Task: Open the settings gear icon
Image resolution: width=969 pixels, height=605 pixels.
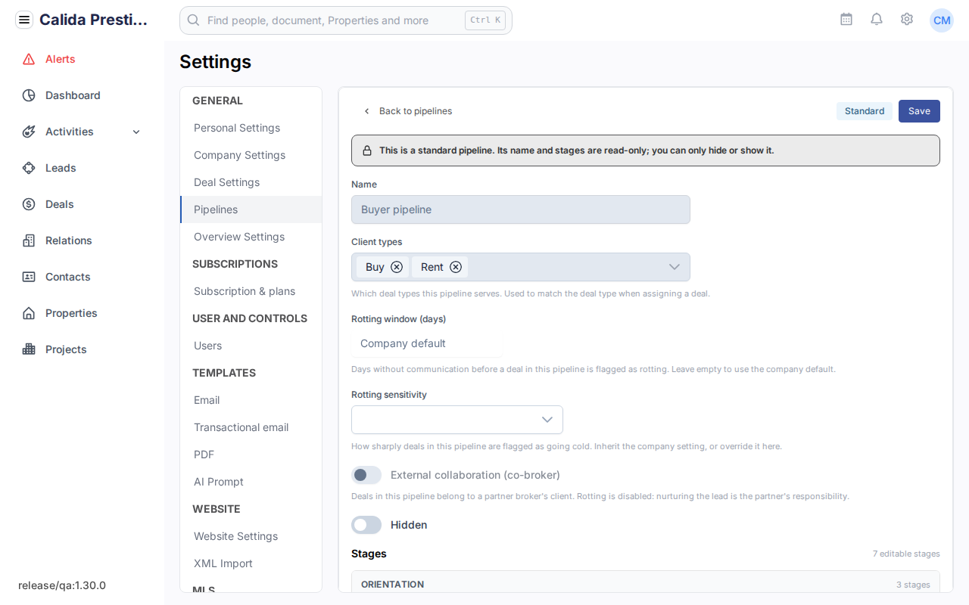Action: coord(907,20)
